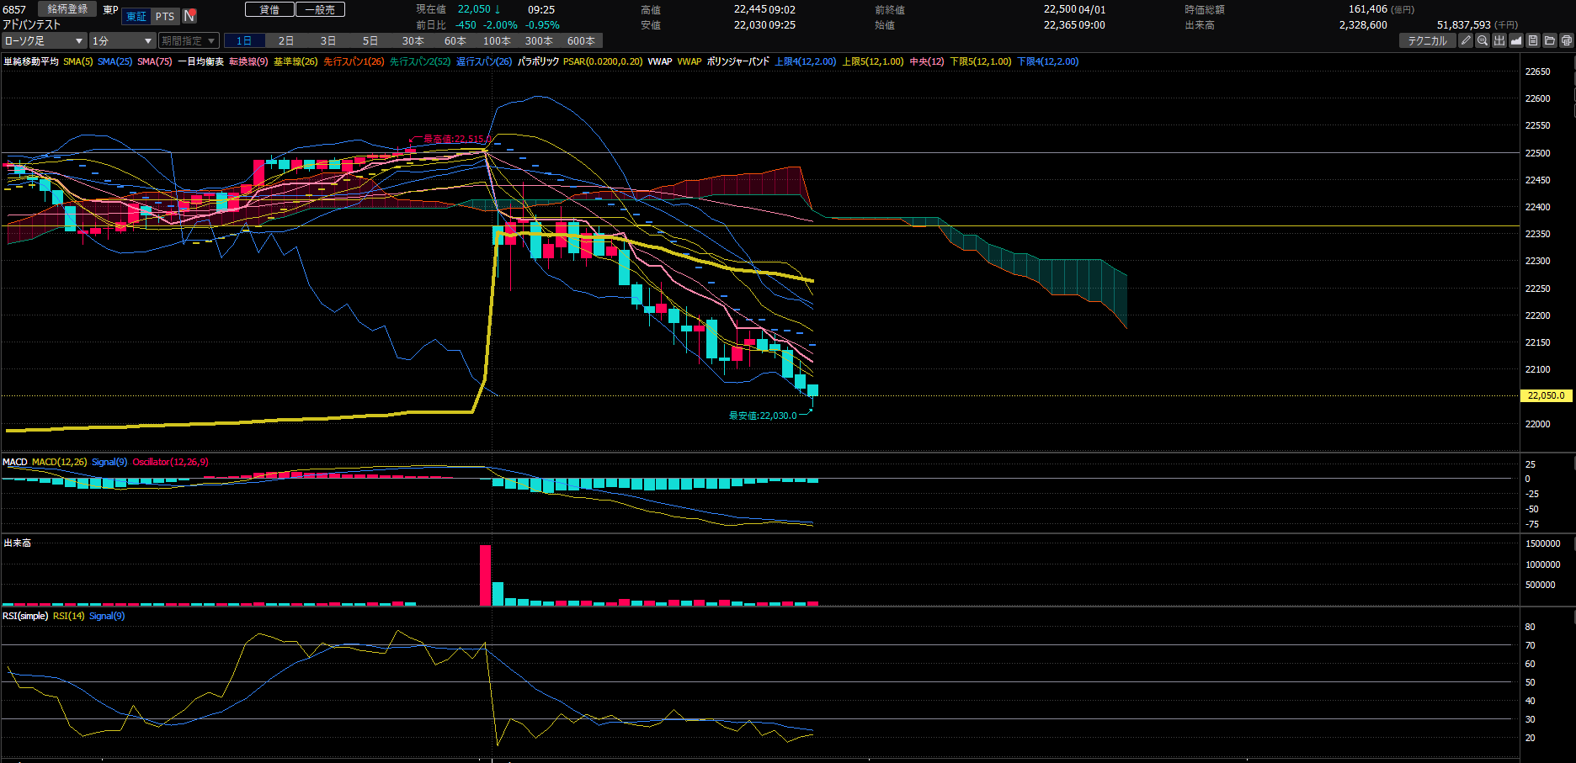Switch market to 東証

[x=136, y=17]
